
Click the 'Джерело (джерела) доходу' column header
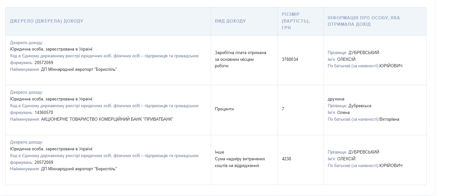point(47,21)
